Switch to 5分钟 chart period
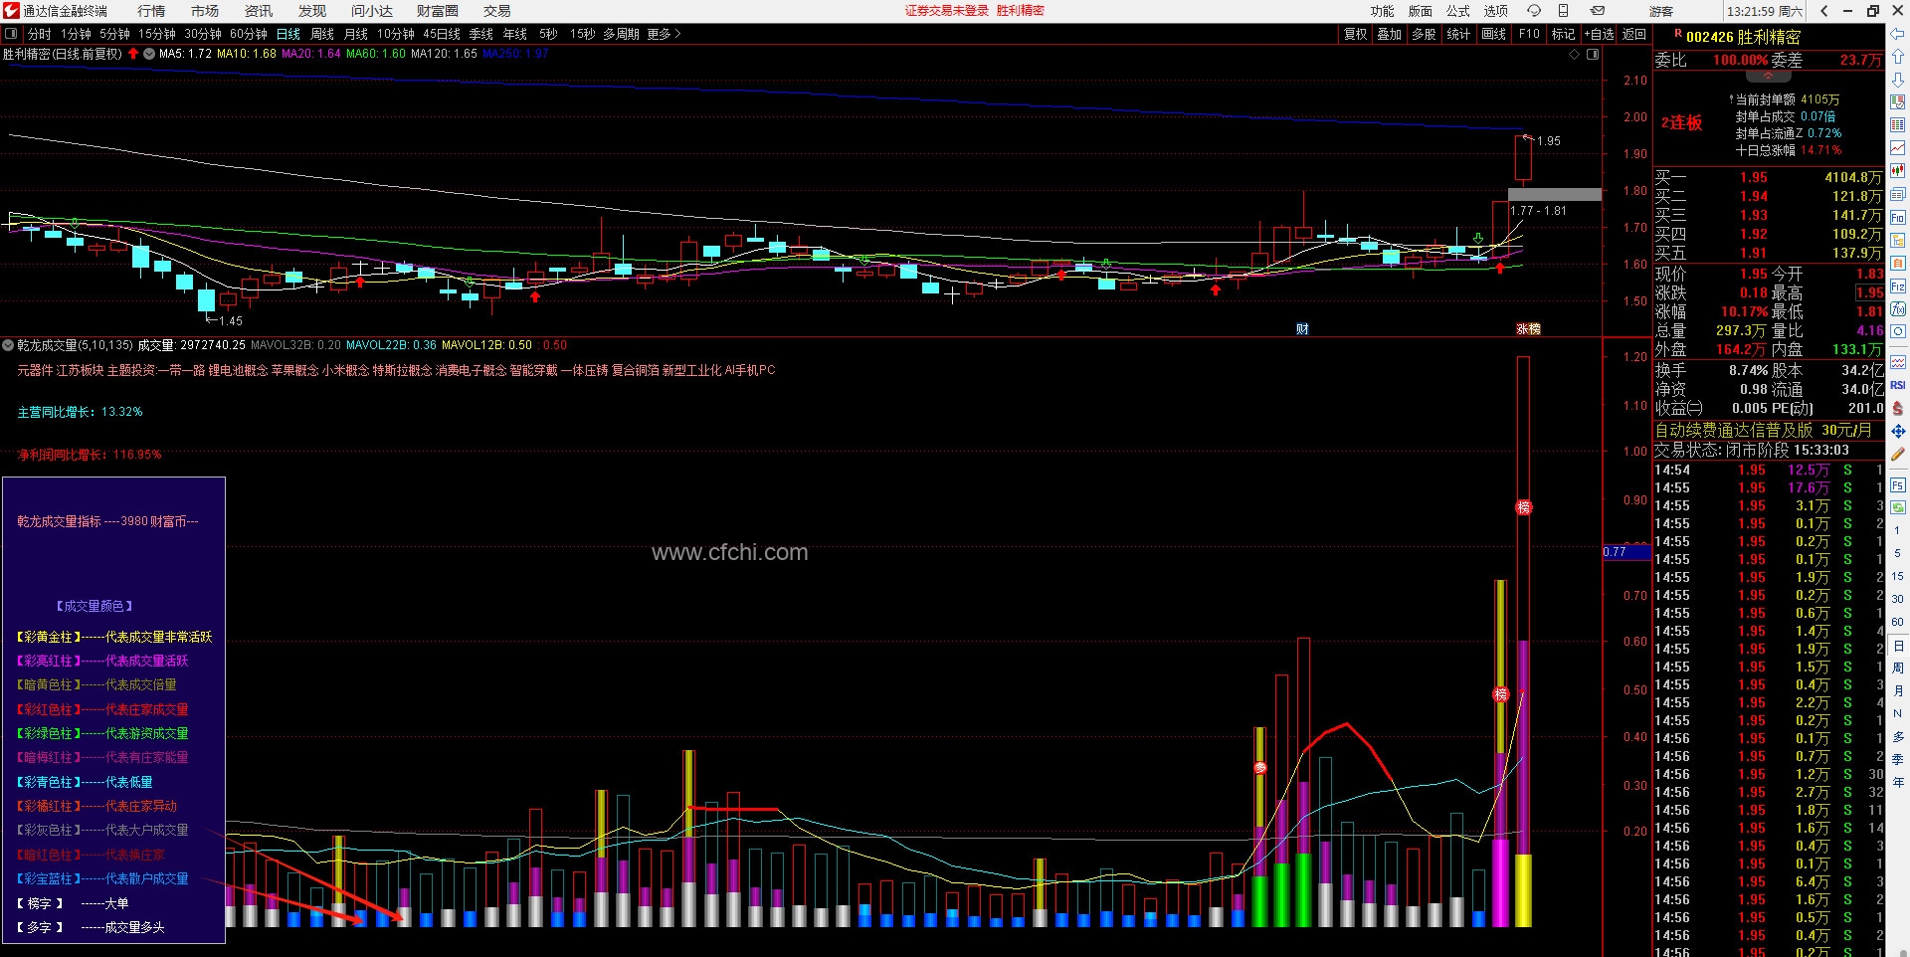The height and width of the screenshot is (957, 1910). [115, 34]
